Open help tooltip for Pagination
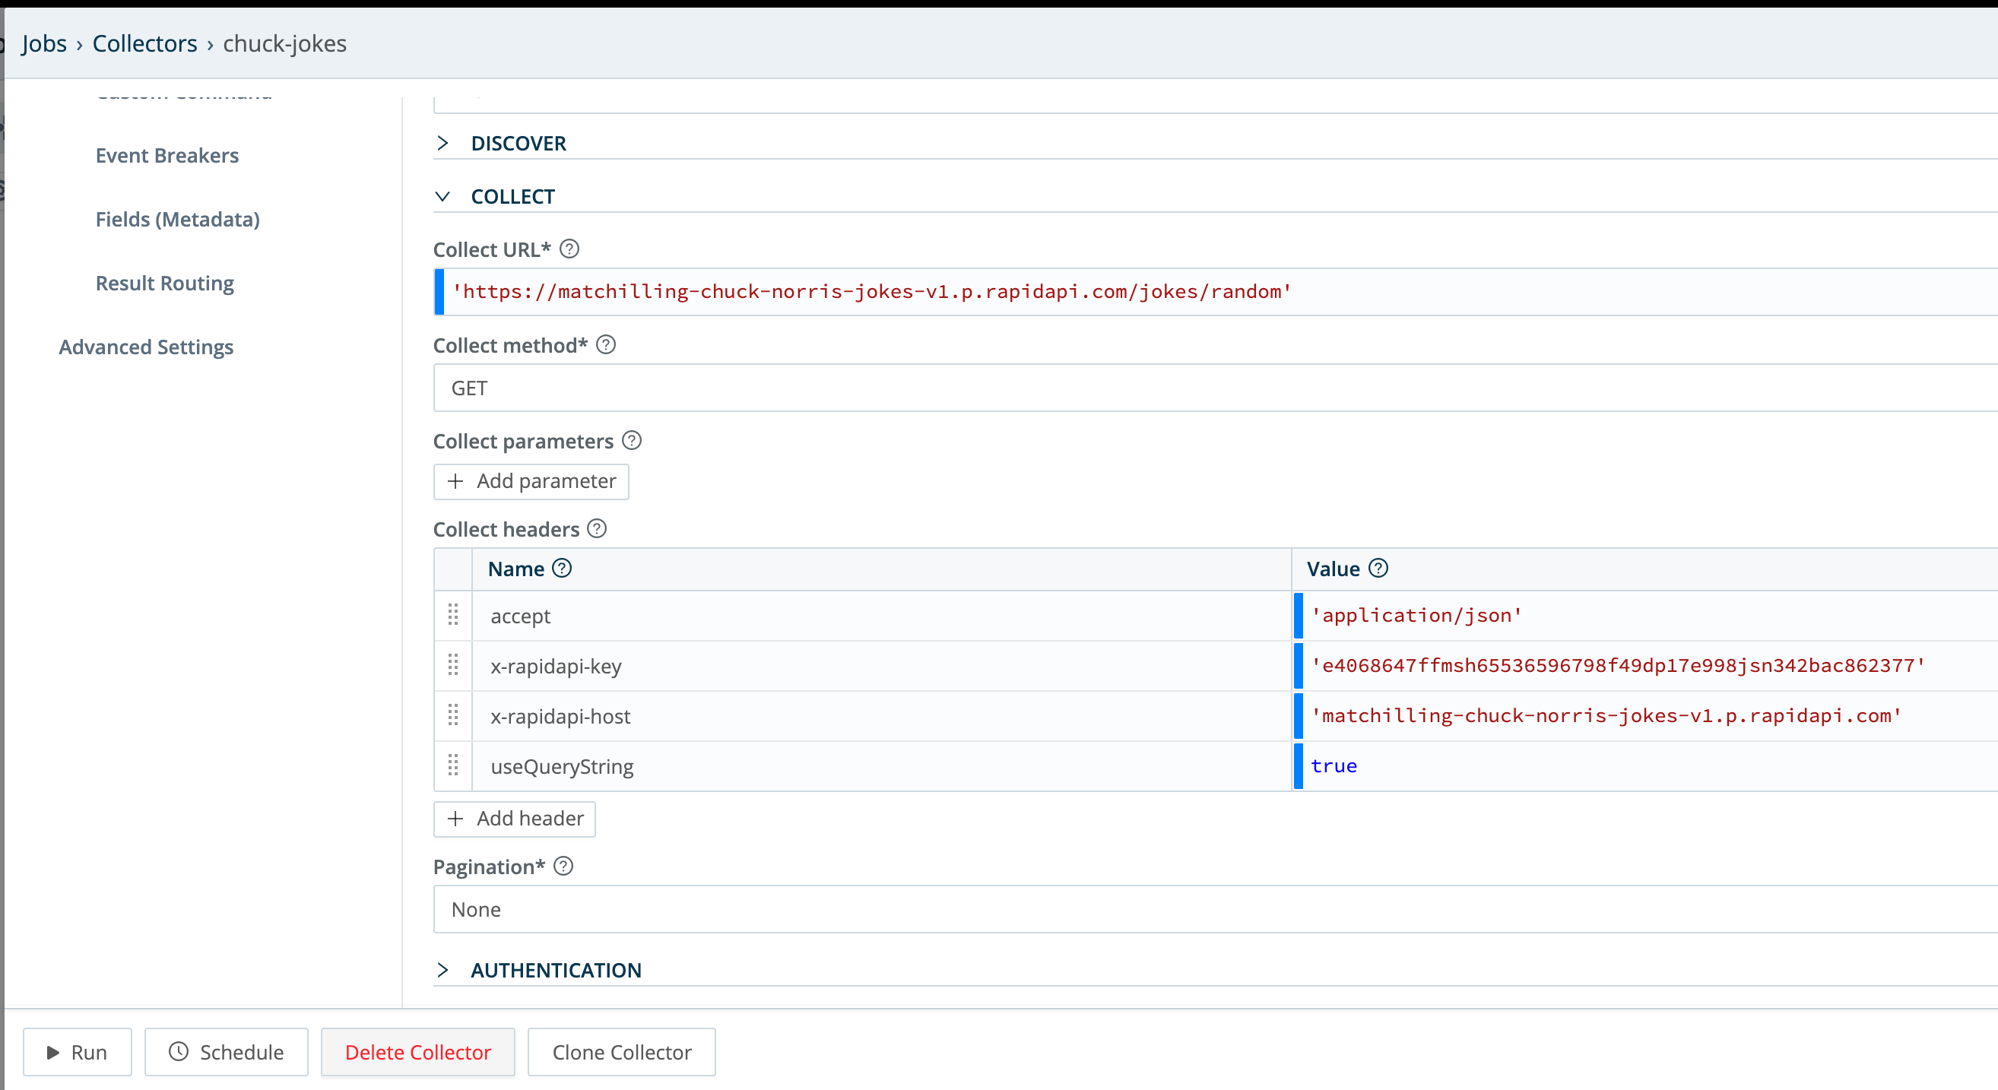Image resolution: width=1998 pixels, height=1090 pixels. [563, 866]
